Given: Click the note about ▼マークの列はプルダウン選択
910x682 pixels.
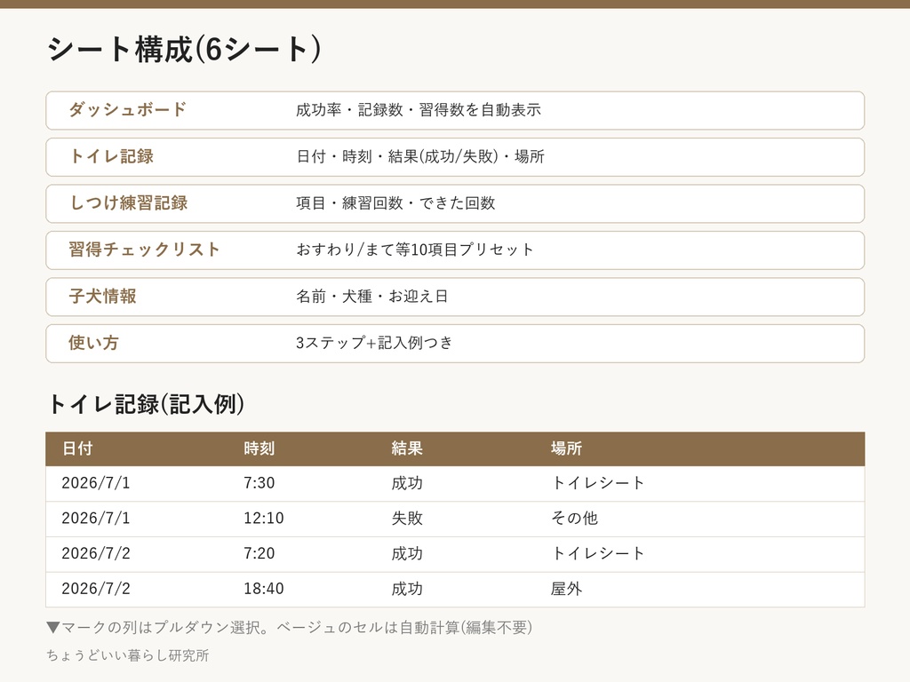Looking at the screenshot, I should [289, 628].
